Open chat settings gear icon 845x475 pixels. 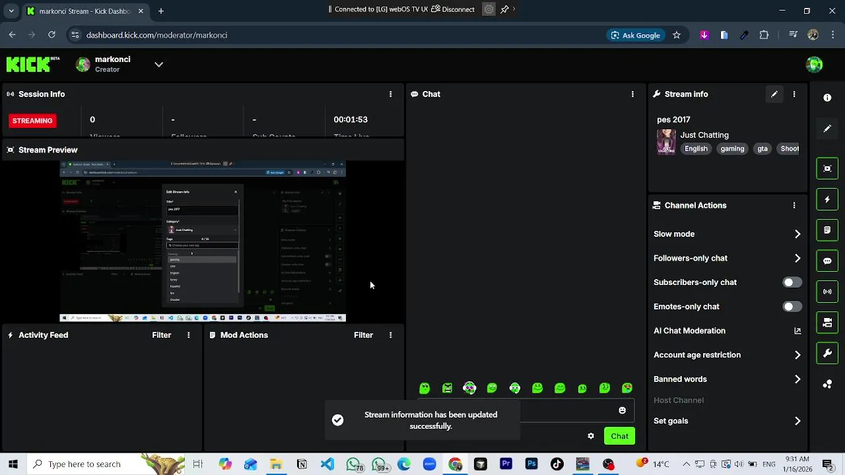pos(591,436)
